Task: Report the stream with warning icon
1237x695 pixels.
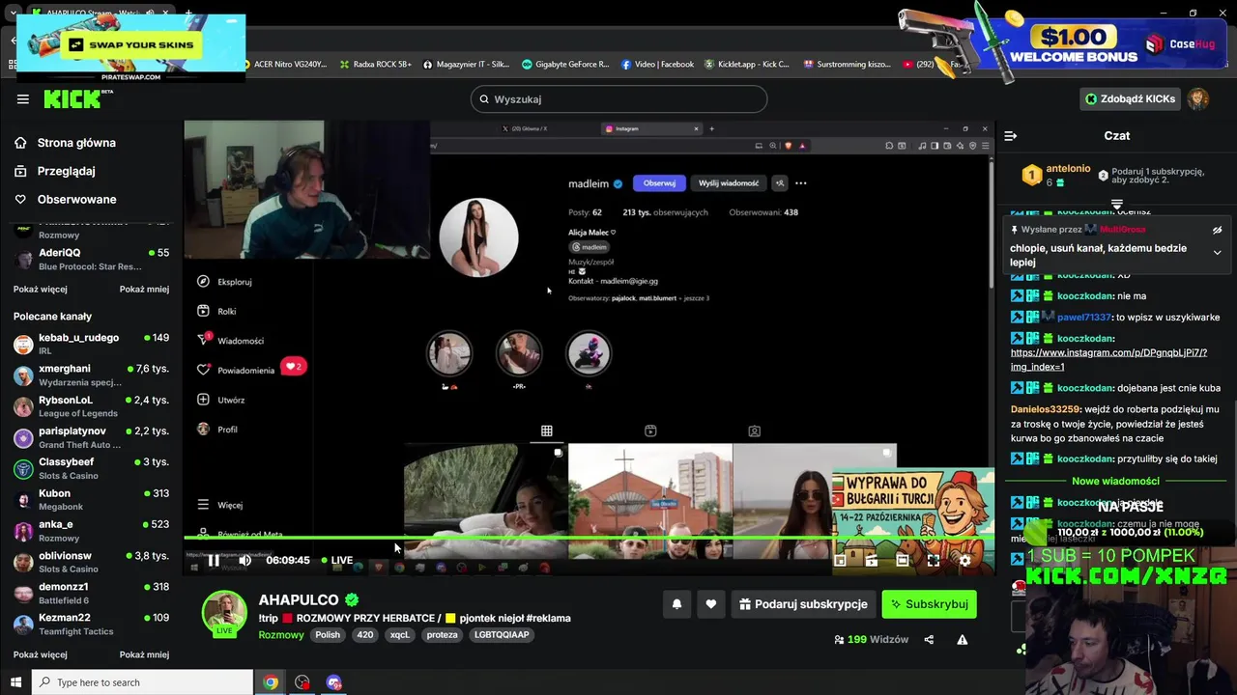Action: click(x=962, y=639)
